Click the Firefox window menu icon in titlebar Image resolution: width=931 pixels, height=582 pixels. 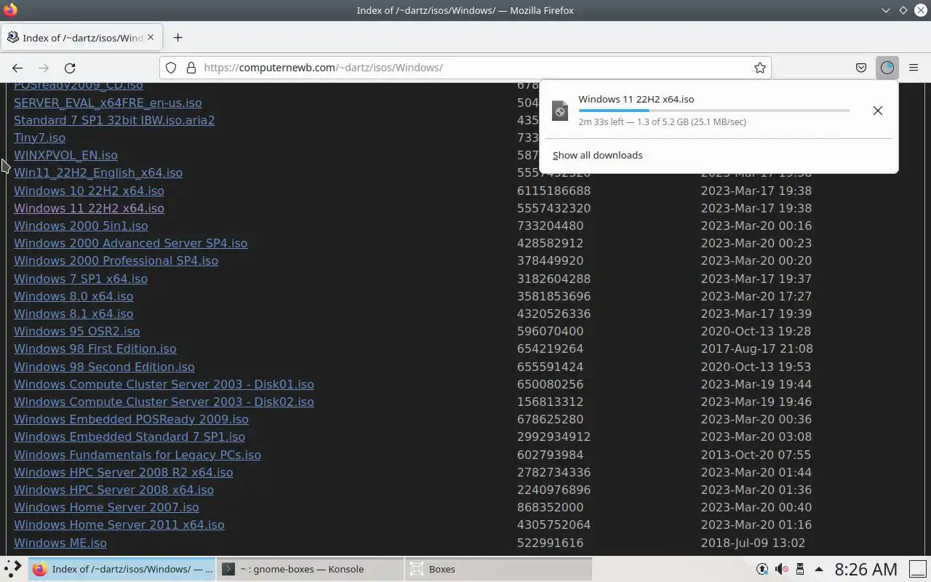(10, 10)
